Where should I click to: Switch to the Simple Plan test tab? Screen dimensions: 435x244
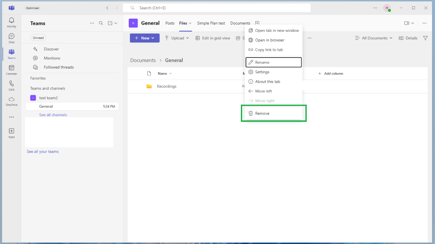[x=211, y=23]
